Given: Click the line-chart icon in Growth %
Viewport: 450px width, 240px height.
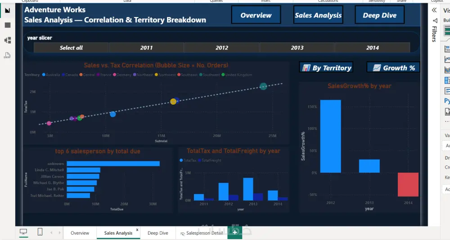Looking at the screenshot, I should [377, 68].
